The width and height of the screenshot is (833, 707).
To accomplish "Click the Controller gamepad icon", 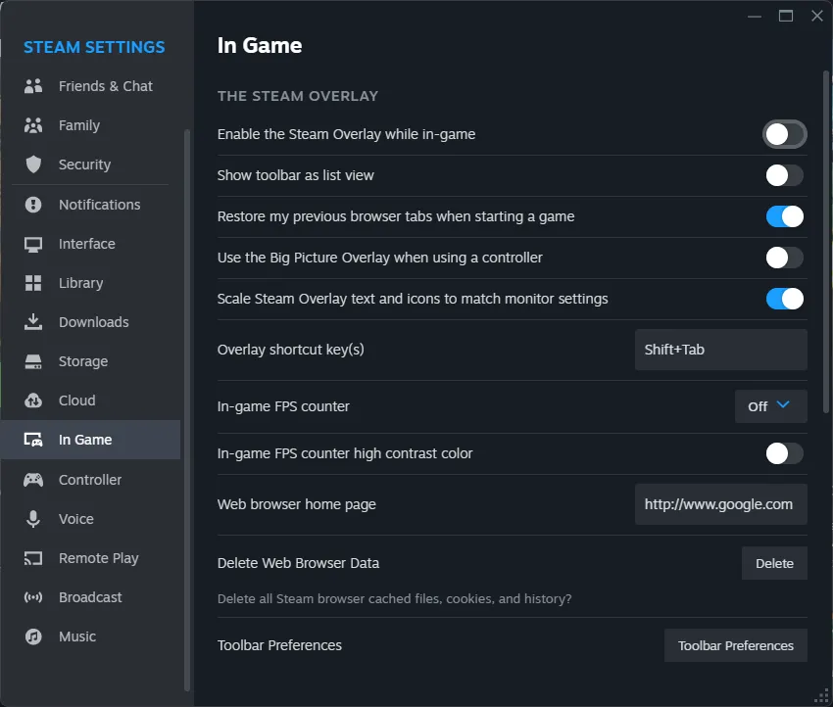I will tap(33, 480).
